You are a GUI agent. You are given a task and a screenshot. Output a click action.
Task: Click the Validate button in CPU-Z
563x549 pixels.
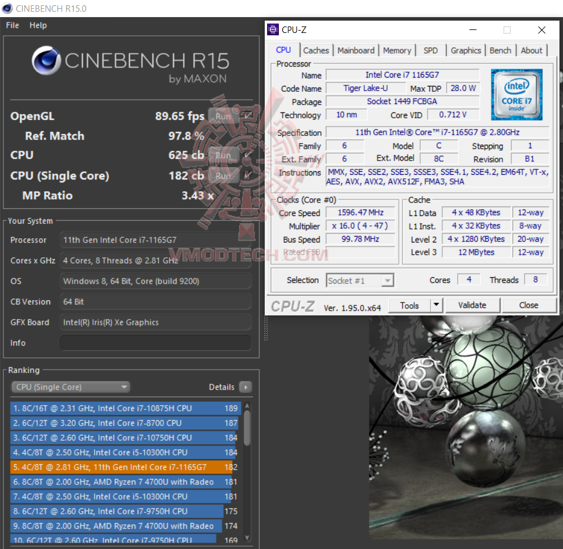[472, 305]
